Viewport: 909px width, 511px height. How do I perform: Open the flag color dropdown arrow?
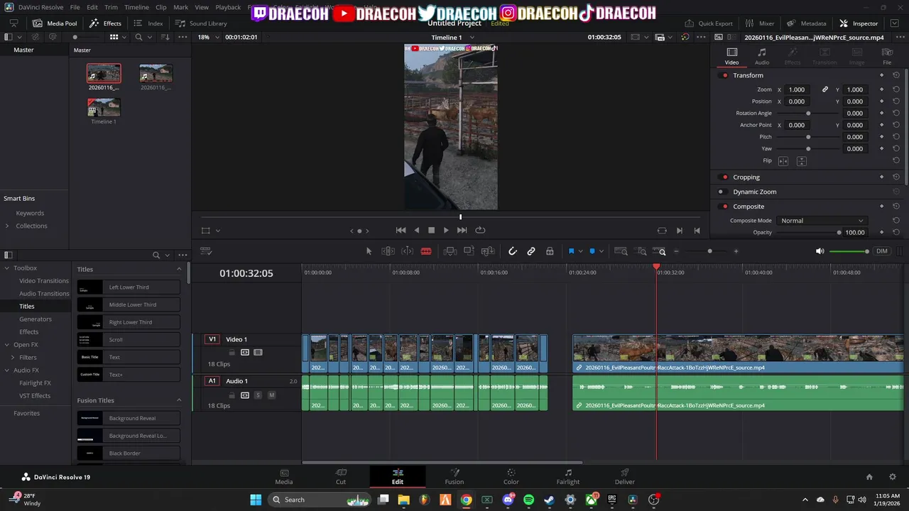point(580,251)
